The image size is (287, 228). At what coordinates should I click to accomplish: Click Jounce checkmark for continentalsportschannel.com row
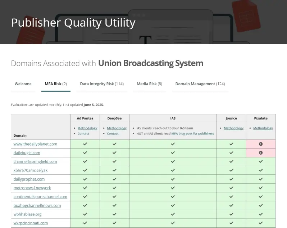click(x=231, y=197)
